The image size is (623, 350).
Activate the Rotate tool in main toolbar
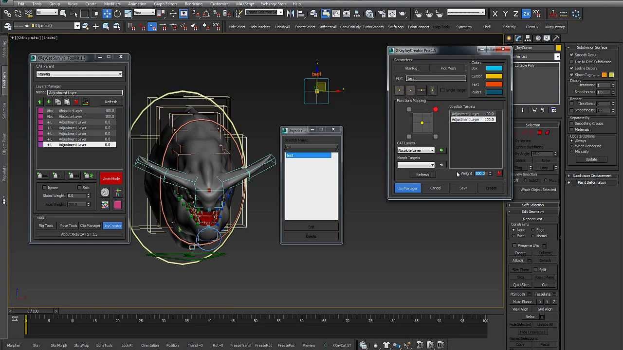117,14
